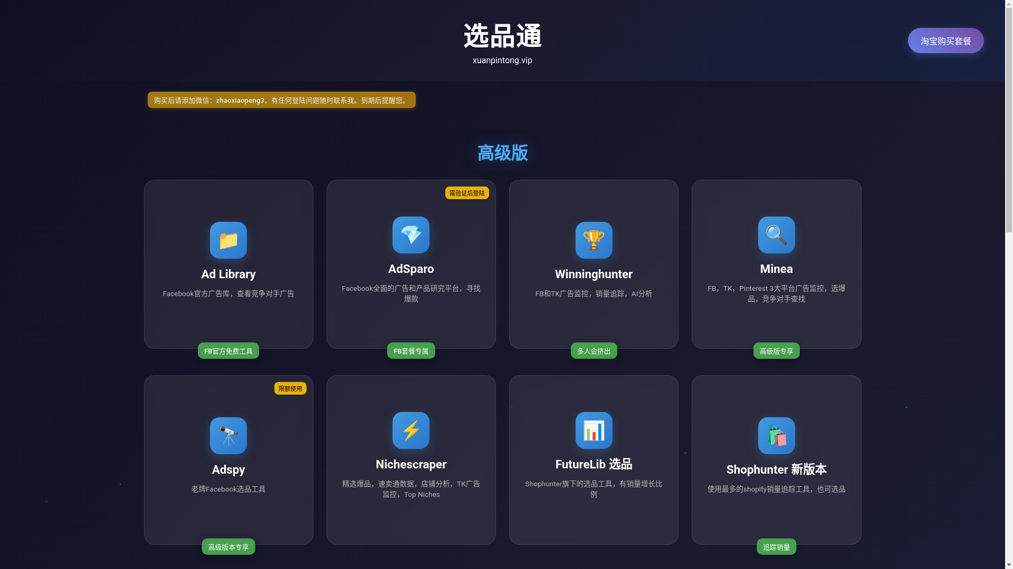Click the 多人会挤出 green badge
1013x569 pixels.
pyautogui.click(x=594, y=351)
